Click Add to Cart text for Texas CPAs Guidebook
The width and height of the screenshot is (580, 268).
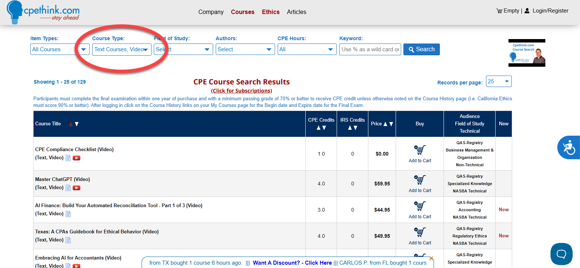(420, 243)
